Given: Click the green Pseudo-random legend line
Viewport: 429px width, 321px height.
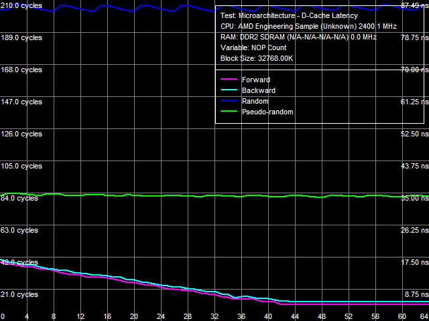Looking at the screenshot, I should pyautogui.click(x=229, y=112).
